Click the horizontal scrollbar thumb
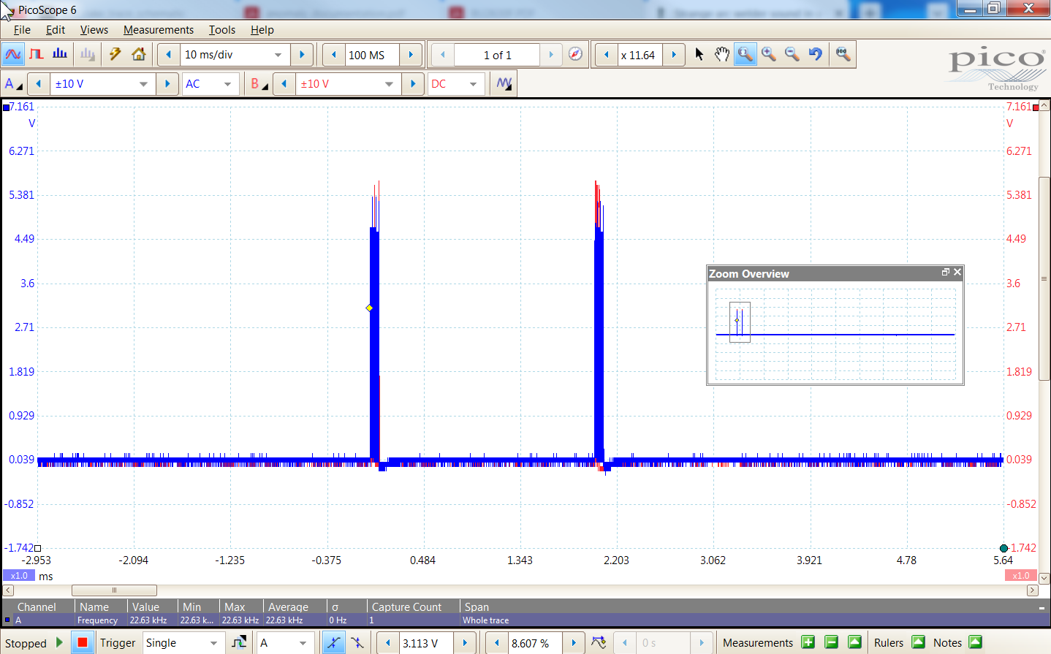Viewport: 1051px width, 654px height. 114,590
